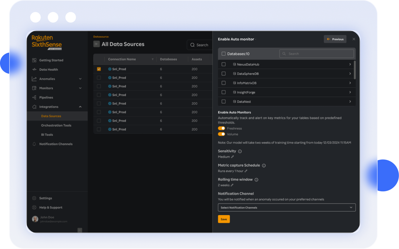Screen dimensions: 399x249
Task: Turn off the Volume toggle
Action: tap(221, 134)
